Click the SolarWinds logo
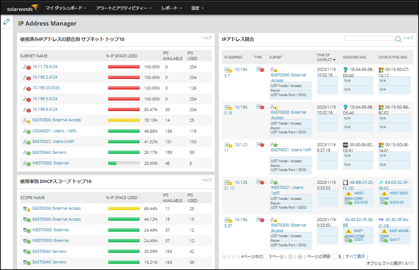419x270 pixels. [x=23, y=8]
